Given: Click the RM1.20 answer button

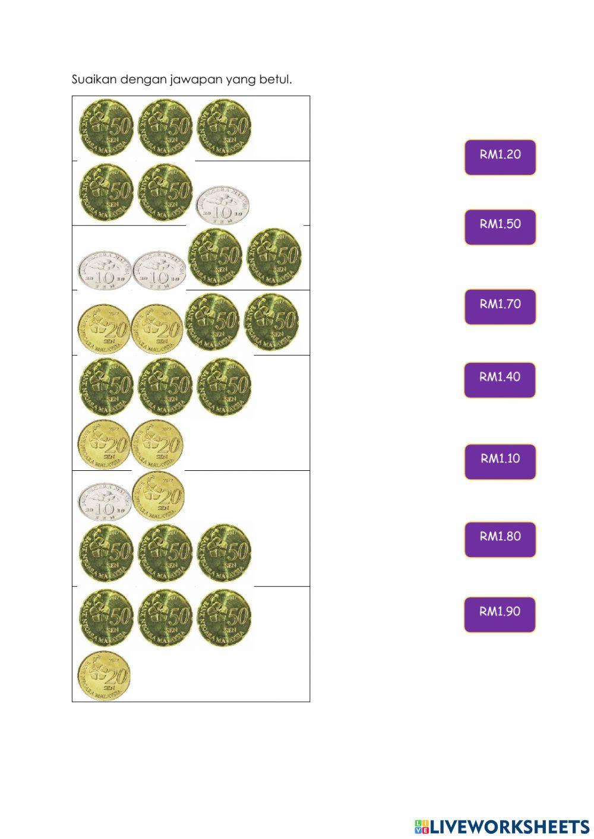Looking at the screenshot, I should pos(500,157).
